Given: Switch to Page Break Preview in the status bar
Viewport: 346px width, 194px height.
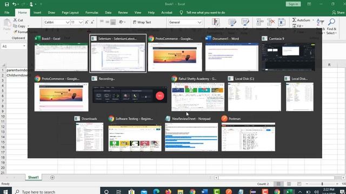Looking at the screenshot, I should (x=299, y=184).
